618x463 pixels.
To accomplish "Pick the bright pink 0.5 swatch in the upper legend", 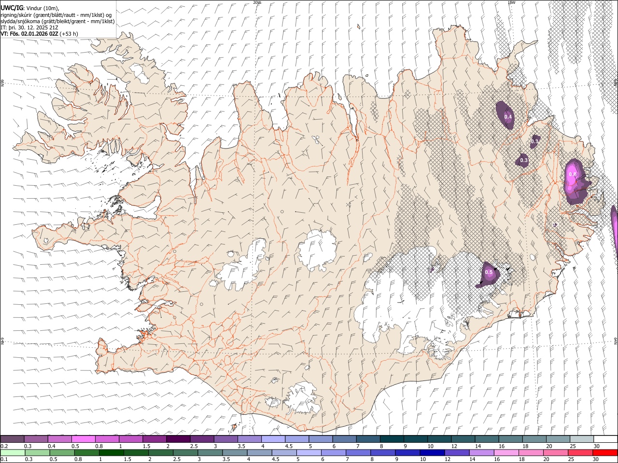I will 83,439.
